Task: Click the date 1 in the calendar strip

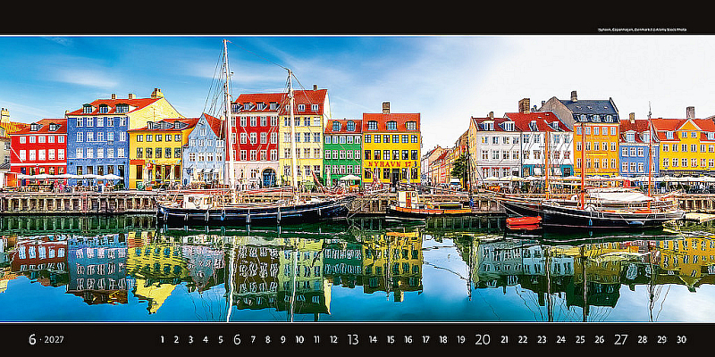Action: click(x=162, y=340)
